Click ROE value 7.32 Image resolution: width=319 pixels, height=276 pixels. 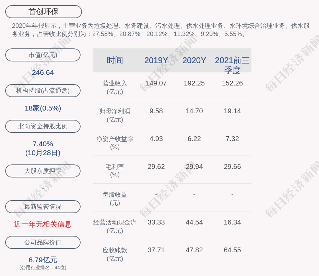[x=232, y=139]
